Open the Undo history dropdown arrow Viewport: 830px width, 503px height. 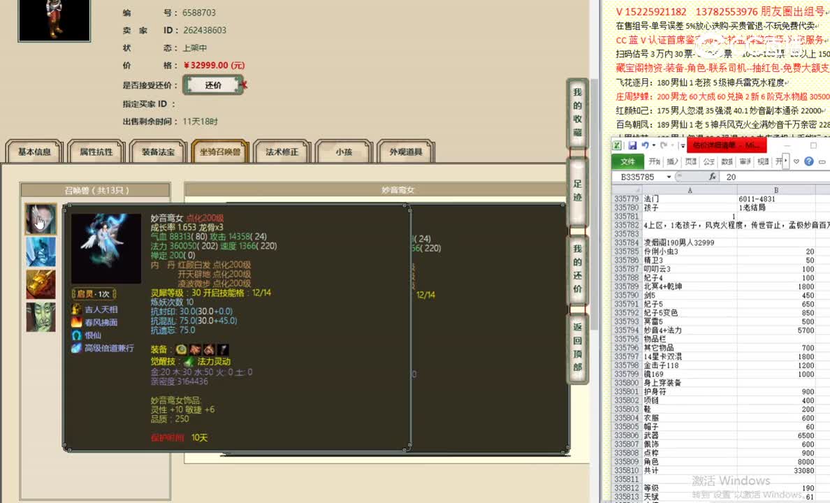coord(654,145)
